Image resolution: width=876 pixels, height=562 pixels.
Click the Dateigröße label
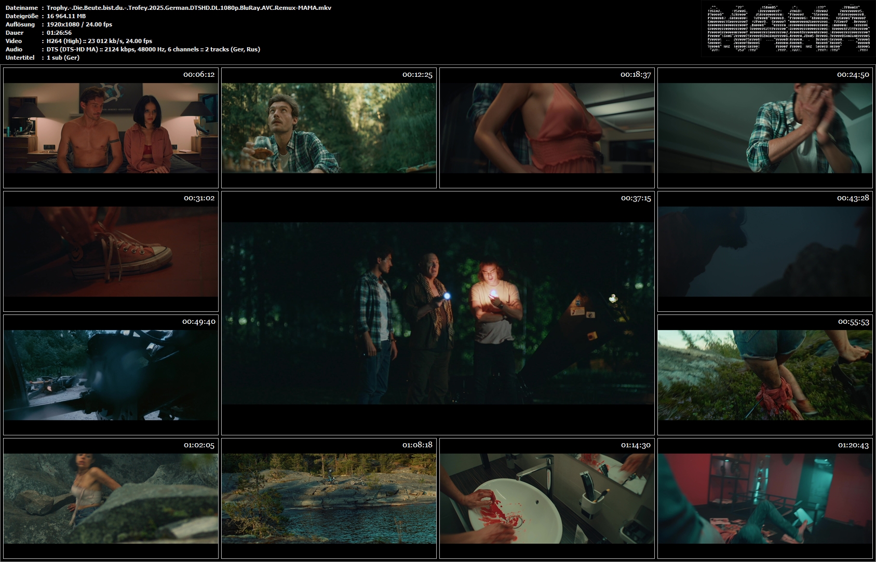(x=22, y=16)
